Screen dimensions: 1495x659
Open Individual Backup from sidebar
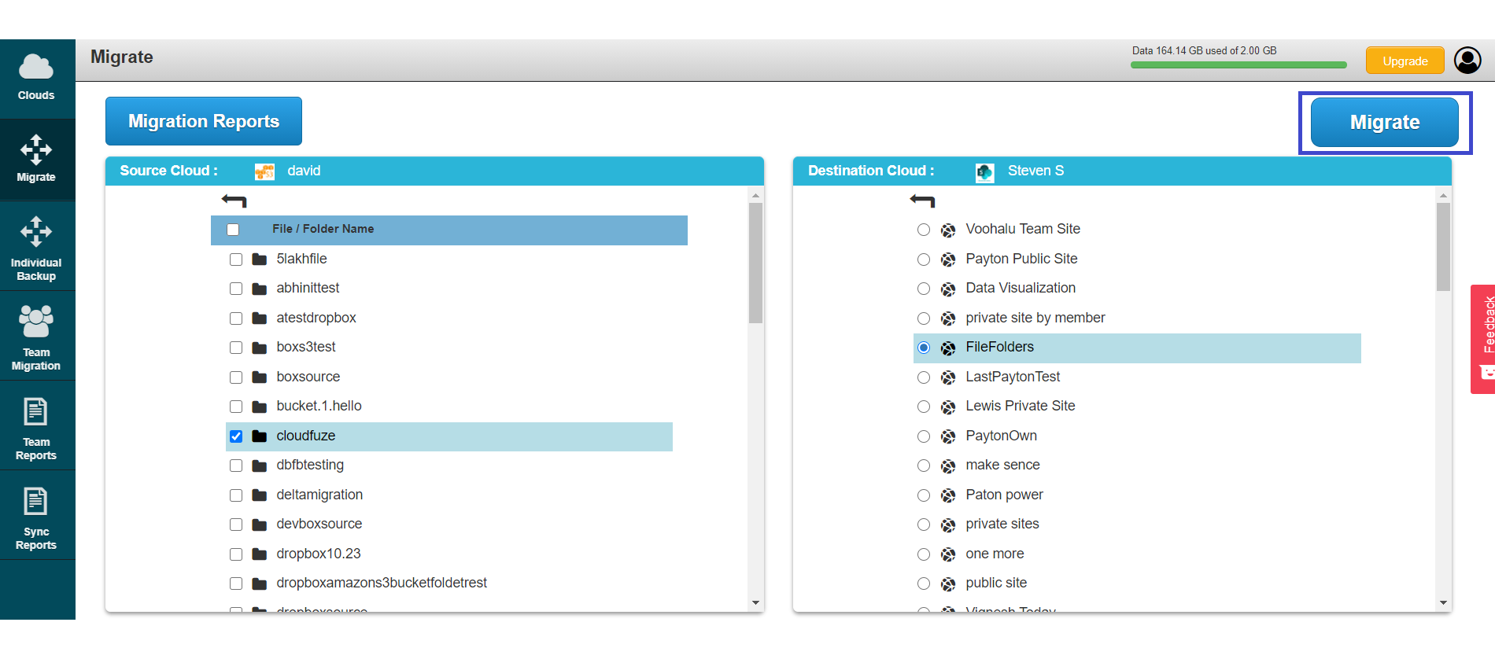tap(37, 248)
